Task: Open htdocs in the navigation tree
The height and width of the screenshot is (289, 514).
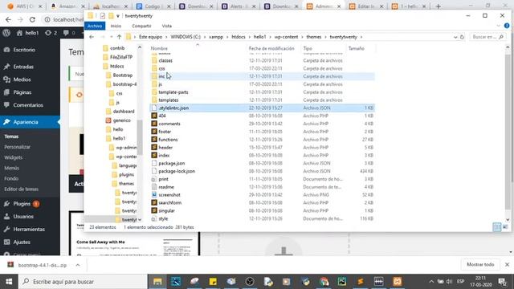Action: [116, 66]
